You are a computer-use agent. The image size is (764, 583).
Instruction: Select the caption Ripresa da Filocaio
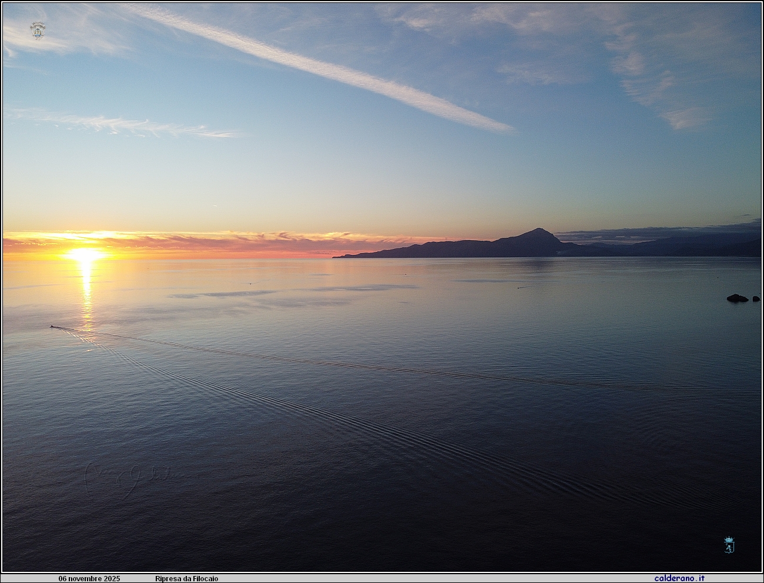[x=186, y=578]
